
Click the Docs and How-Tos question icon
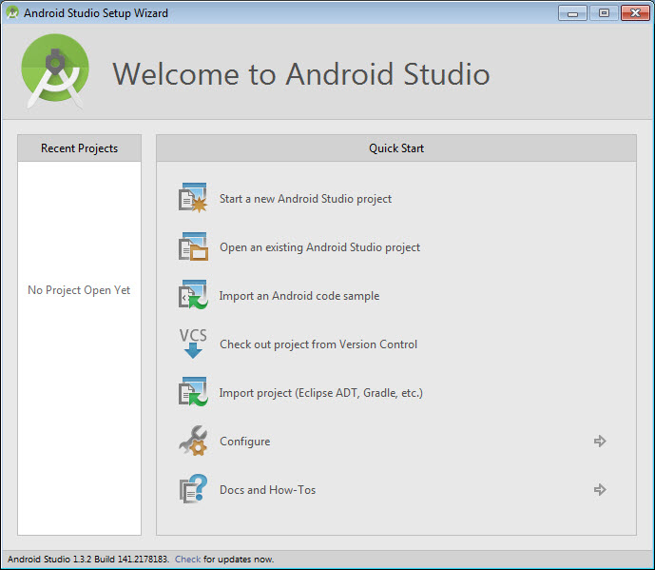(193, 489)
